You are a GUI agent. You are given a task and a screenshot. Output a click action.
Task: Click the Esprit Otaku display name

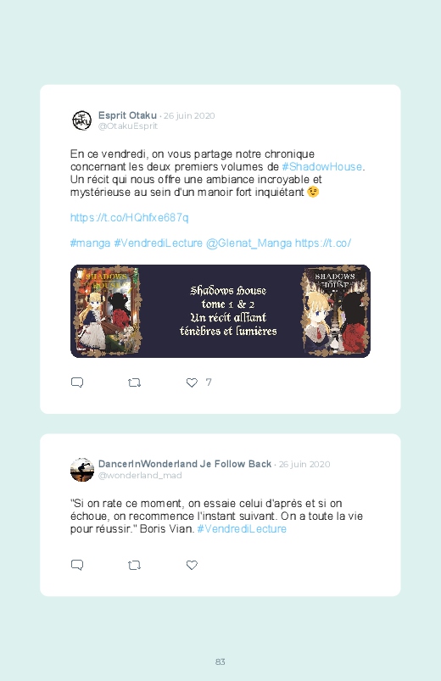127,115
